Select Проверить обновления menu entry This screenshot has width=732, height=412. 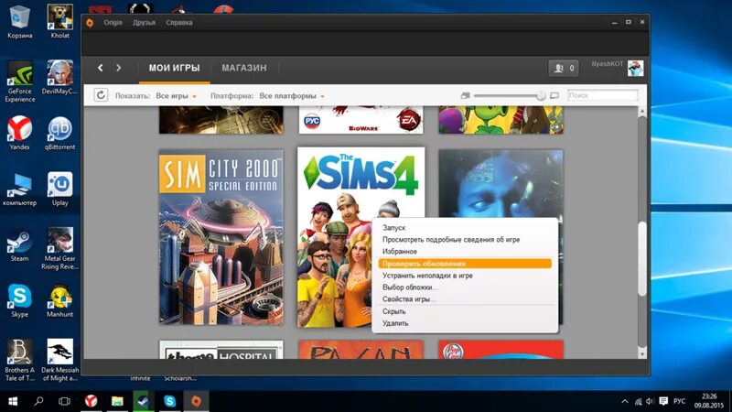pos(465,264)
